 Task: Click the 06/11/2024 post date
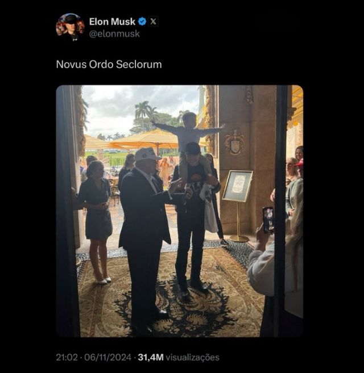click(107, 357)
